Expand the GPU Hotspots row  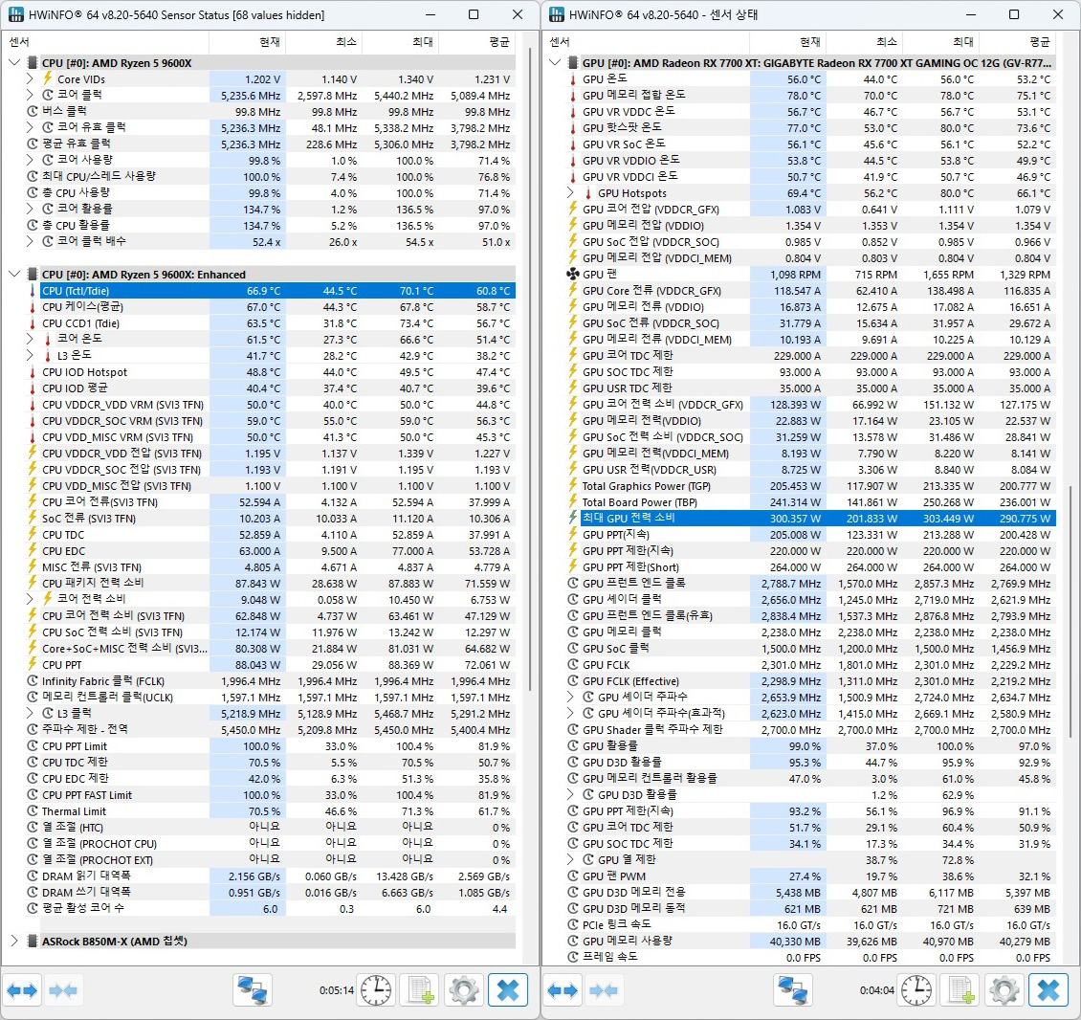pyautogui.click(x=569, y=192)
